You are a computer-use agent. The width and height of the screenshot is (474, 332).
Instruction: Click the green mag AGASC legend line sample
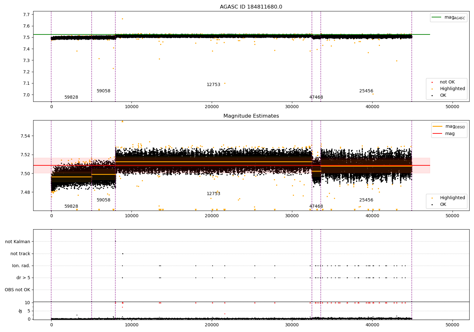pos(436,17)
